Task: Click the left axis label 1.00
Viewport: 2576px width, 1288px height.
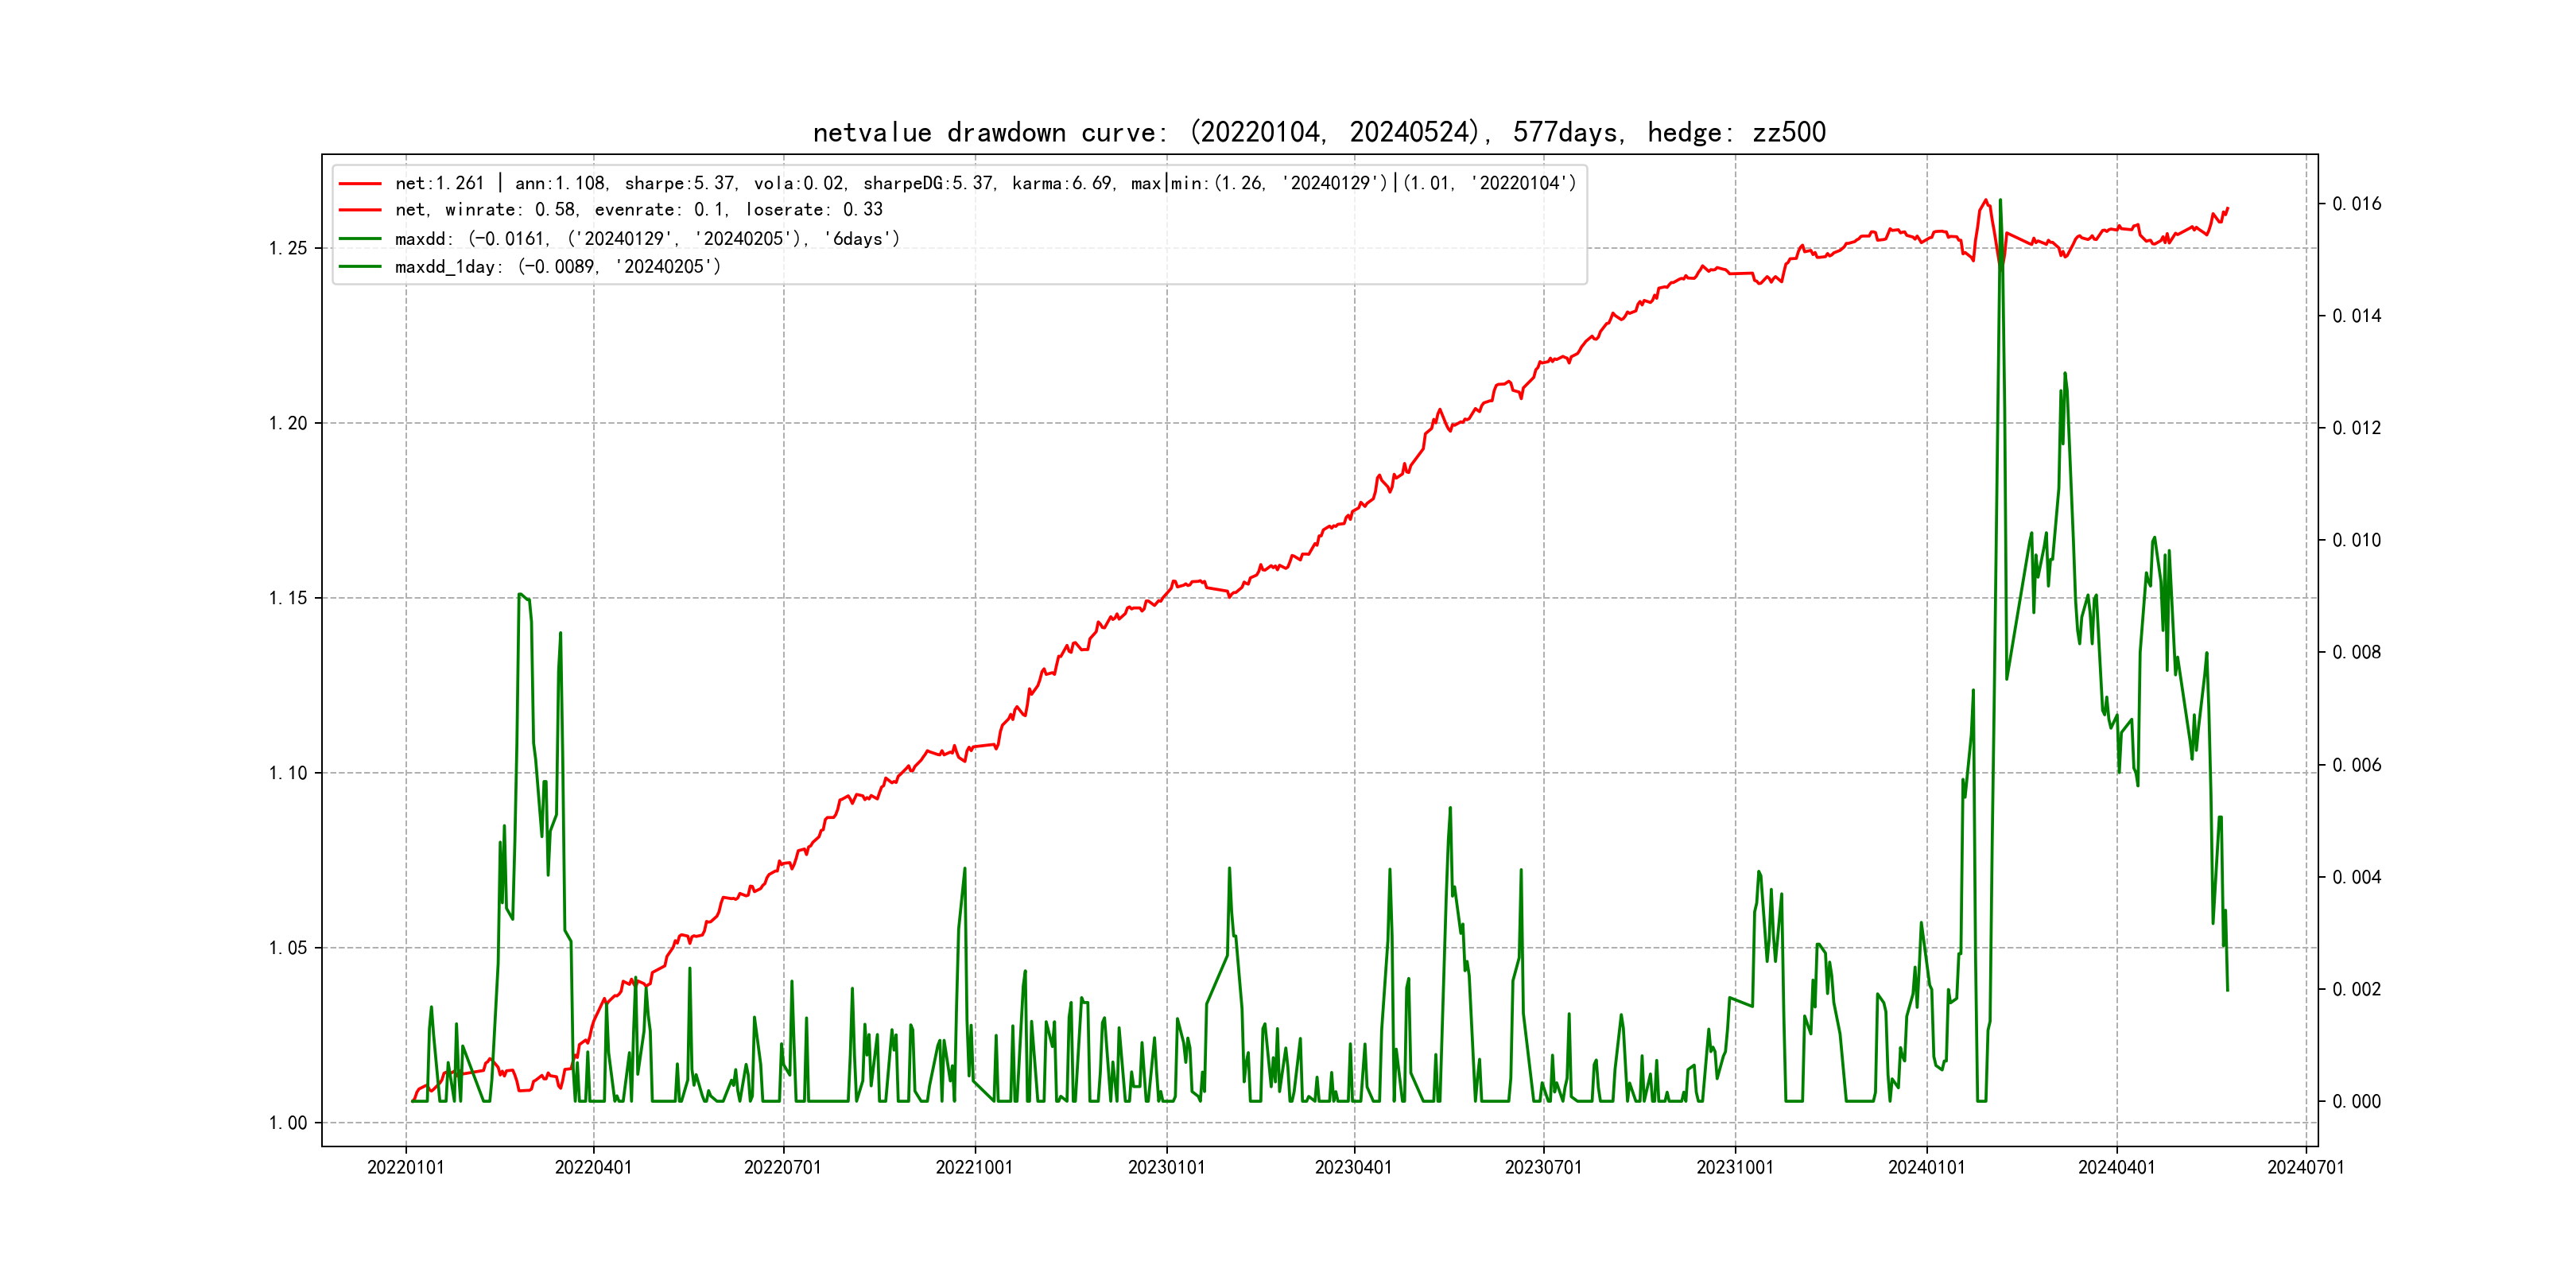Action: [x=288, y=1123]
